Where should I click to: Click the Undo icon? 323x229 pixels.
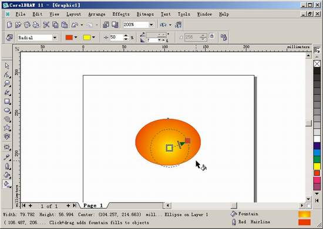pos(75,25)
